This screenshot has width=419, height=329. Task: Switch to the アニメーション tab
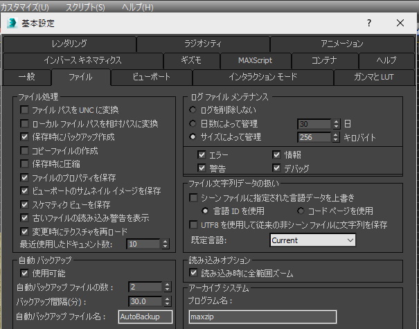342,44
